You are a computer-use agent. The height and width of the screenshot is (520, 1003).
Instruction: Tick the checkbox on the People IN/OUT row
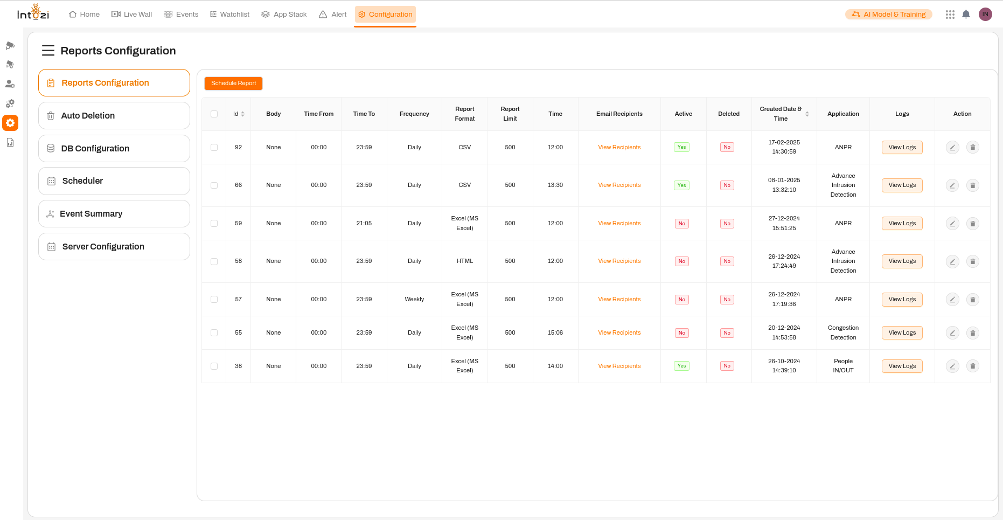(214, 366)
